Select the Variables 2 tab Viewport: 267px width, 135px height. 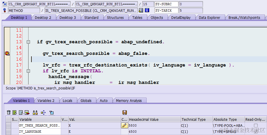(x=46, y=100)
